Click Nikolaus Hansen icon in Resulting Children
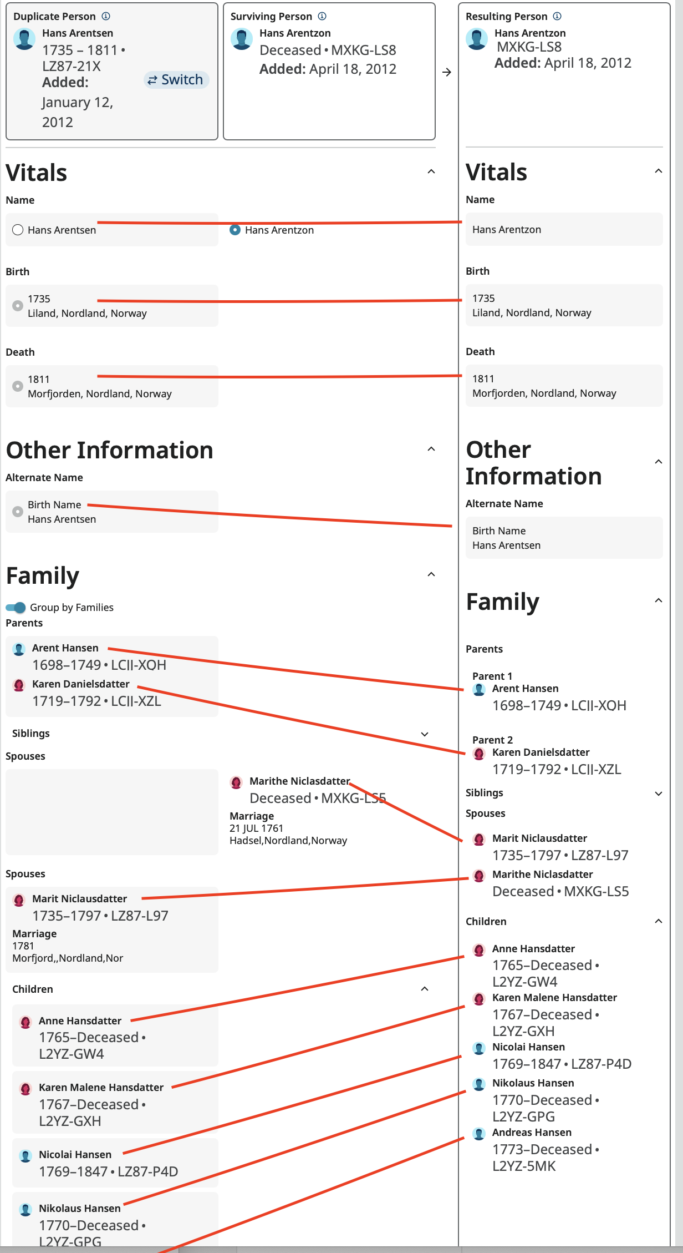The image size is (683, 1253). click(479, 1084)
